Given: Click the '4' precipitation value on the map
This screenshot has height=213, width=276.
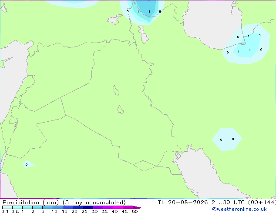Looking at the screenshot, I should point(149,12).
